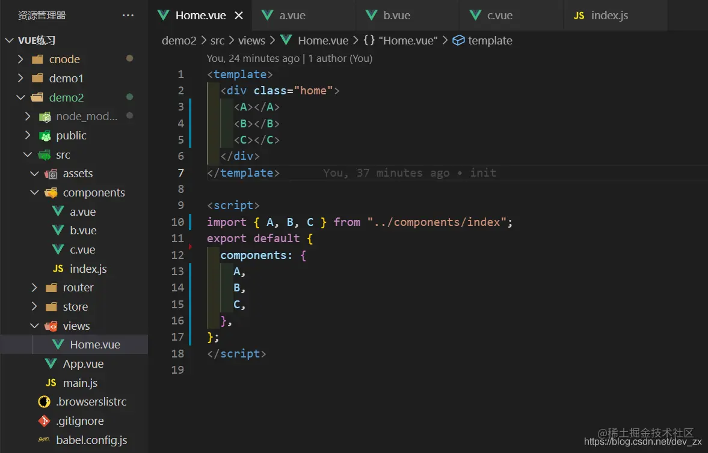Click Home.vue file in the breadcrumb
708x453 pixels.
(x=314, y=41)
